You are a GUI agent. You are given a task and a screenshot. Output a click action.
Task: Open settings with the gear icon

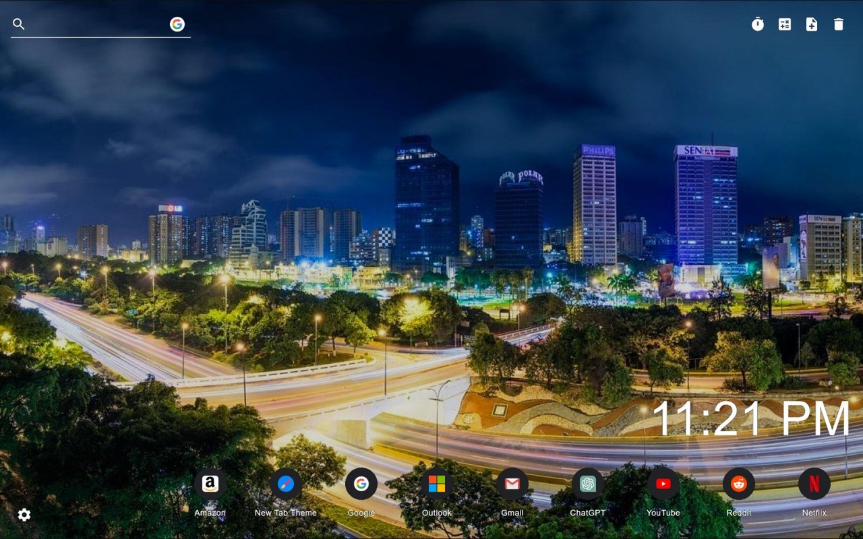coord(24,515)
